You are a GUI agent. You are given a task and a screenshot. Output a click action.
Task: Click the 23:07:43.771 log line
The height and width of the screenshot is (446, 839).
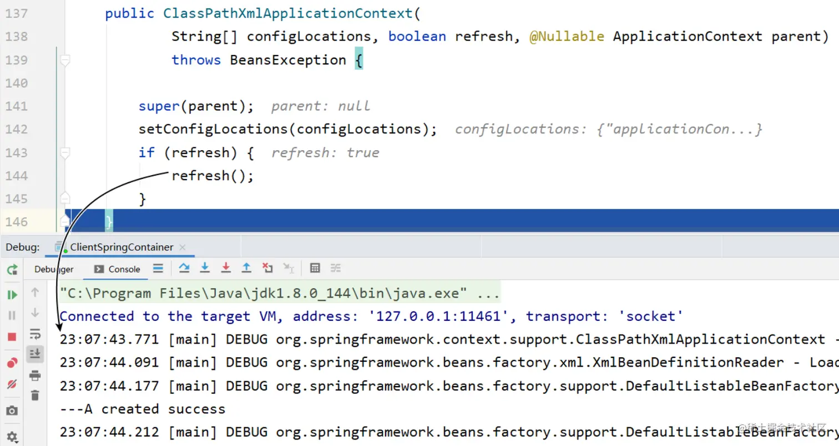[449, 339]
